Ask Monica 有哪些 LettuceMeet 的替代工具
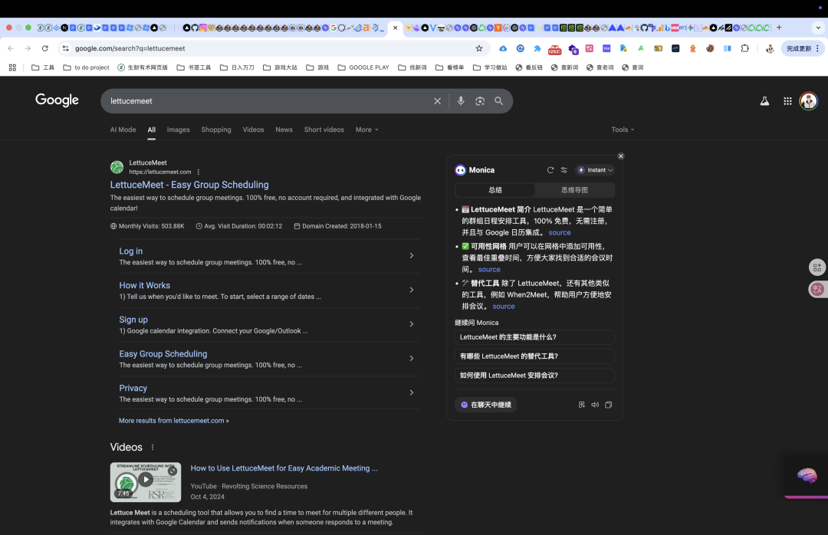This screenshot has height=535, width=828. (534, 356)
